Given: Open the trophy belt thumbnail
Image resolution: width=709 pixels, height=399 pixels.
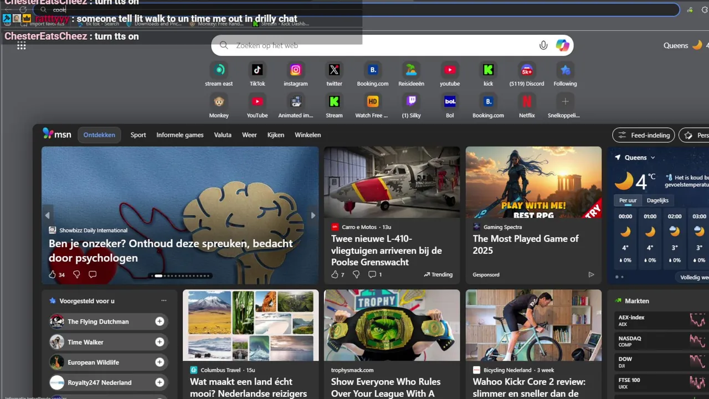Looking at the screenshot, I should click(392, 325).
